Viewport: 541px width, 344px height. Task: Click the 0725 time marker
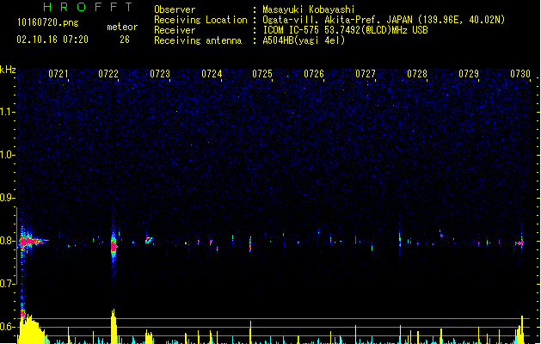tap(262, 74)
